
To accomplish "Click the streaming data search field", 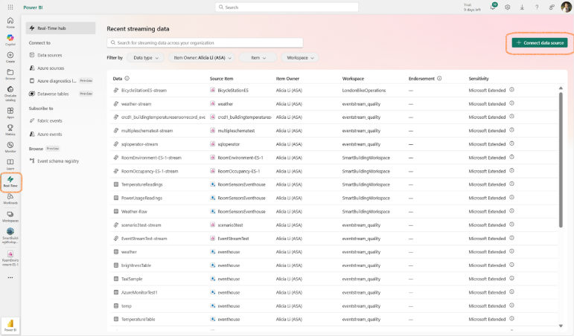I will tap(205, 43).
